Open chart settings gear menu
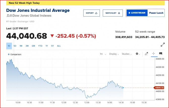 (x=138, y=54)
